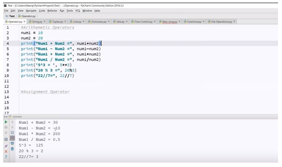Close the String.py tab
The width and height of the screenshot is (282, 167).
click(x=45, y=22)
